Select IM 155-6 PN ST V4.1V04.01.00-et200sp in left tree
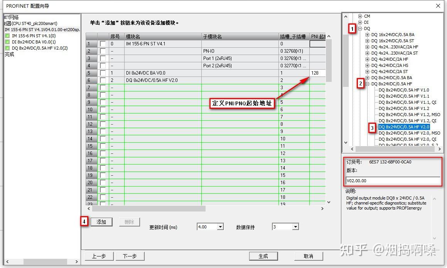The image size is (447, 268). tap(42, 30)
